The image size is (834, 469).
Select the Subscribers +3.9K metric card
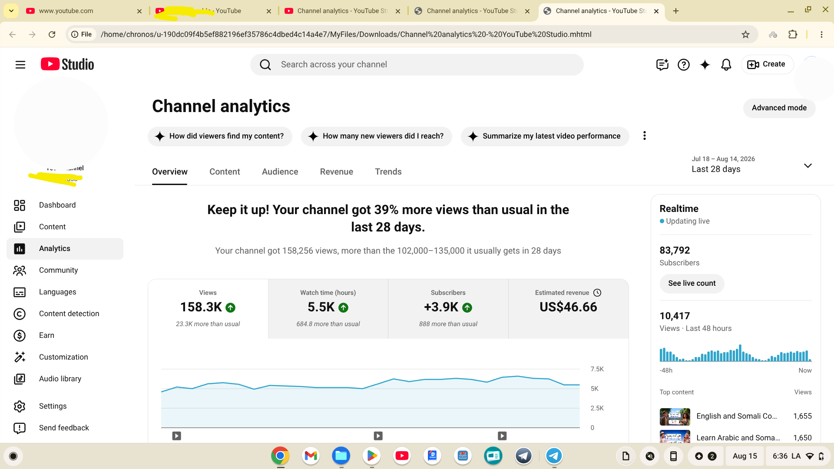(448, 309)
